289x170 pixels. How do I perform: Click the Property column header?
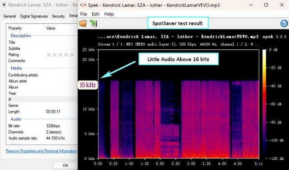tap(15, 28)
